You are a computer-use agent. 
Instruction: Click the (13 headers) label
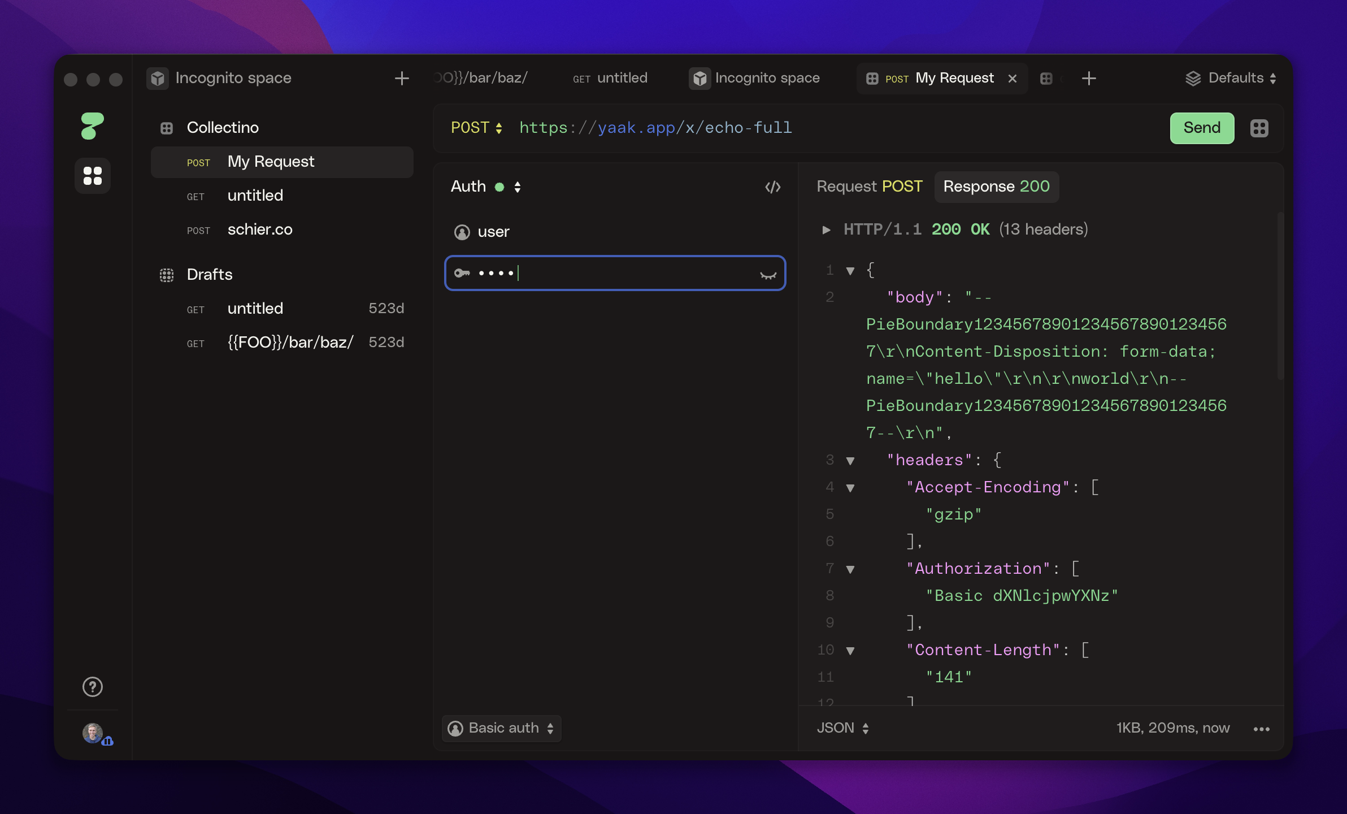coord(1044,230)
